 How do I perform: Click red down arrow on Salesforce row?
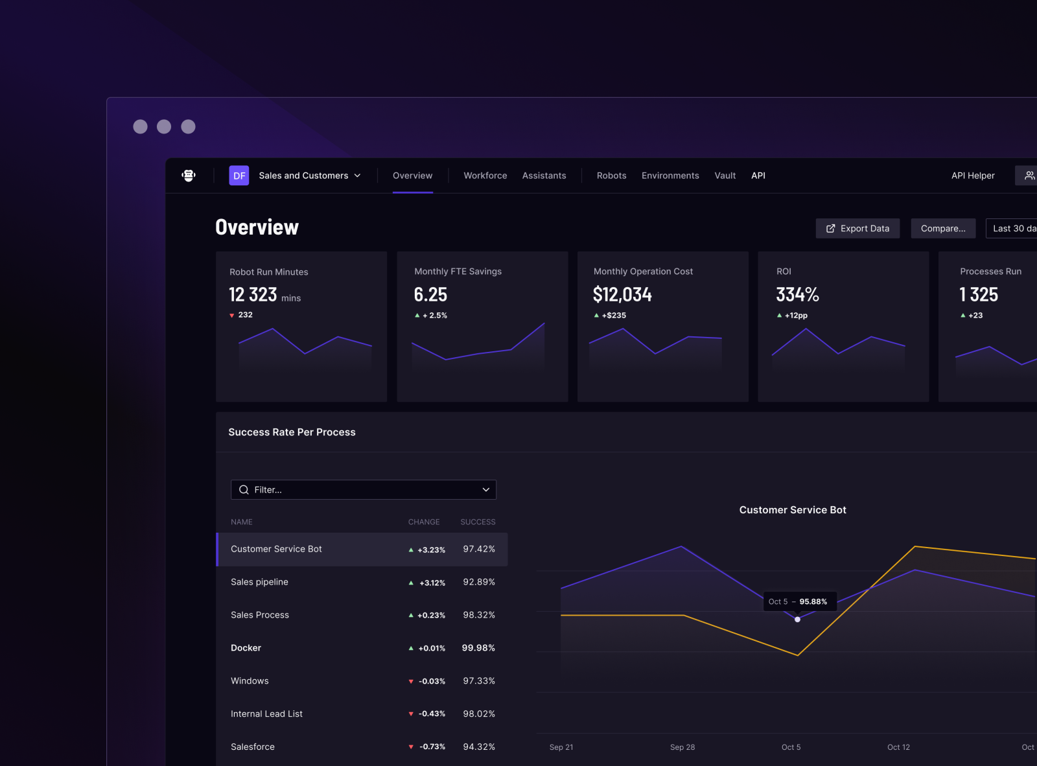click(x=411, y=747)
